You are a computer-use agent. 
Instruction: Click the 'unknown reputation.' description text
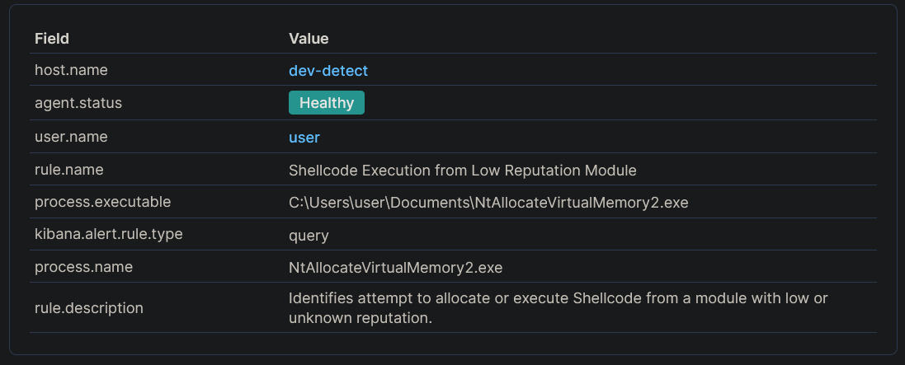361,318
